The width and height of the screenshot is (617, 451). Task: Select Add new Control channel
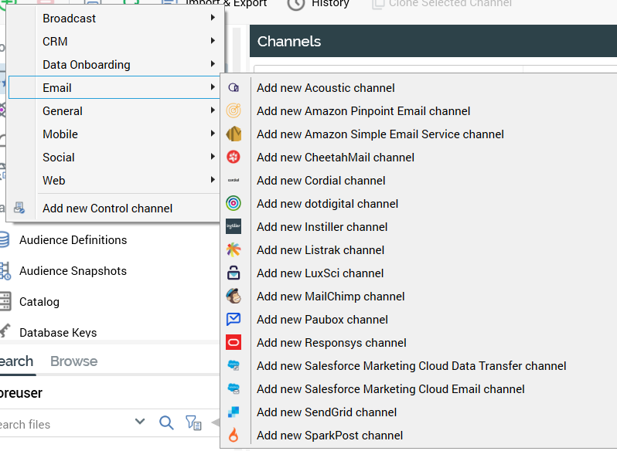coord(107,209)
